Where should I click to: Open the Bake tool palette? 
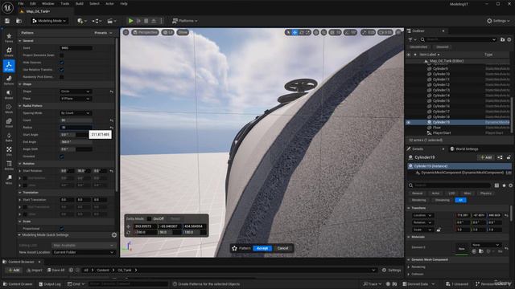click(x=9, y=137)
